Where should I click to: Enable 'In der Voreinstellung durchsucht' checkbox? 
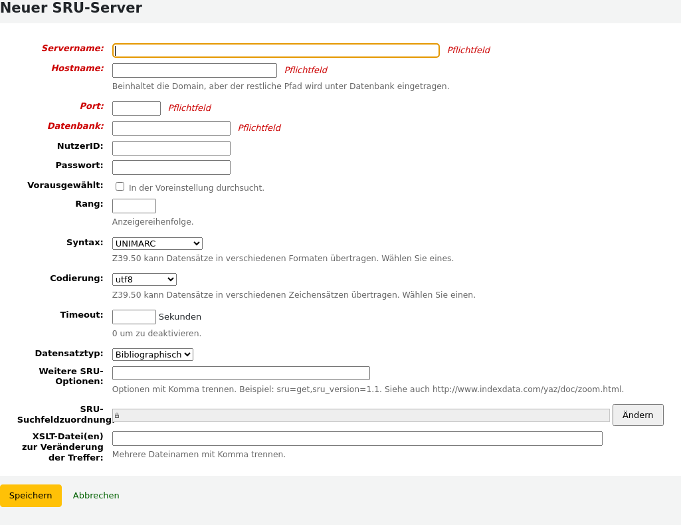pos(120,186)
